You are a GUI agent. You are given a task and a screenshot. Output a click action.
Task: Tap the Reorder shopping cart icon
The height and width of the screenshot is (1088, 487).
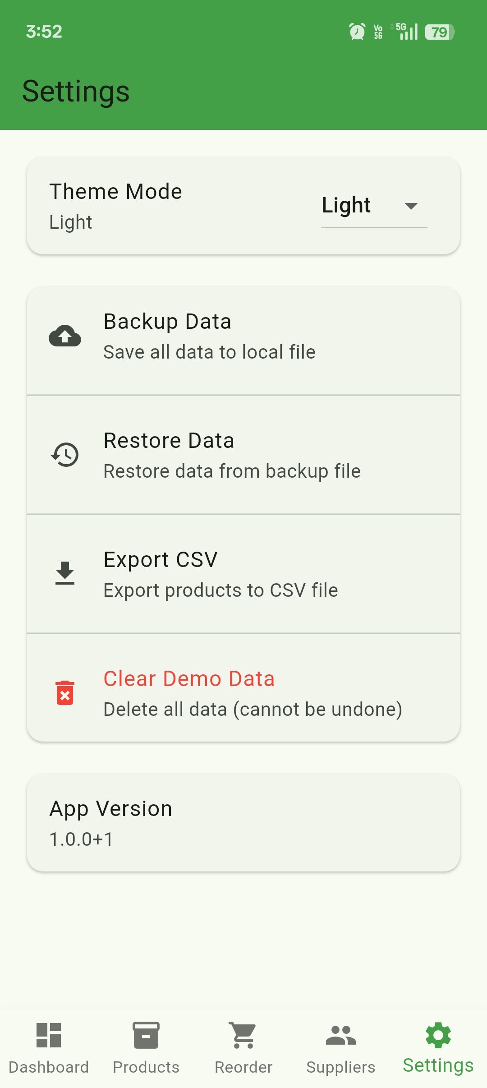click(243, 1035)
